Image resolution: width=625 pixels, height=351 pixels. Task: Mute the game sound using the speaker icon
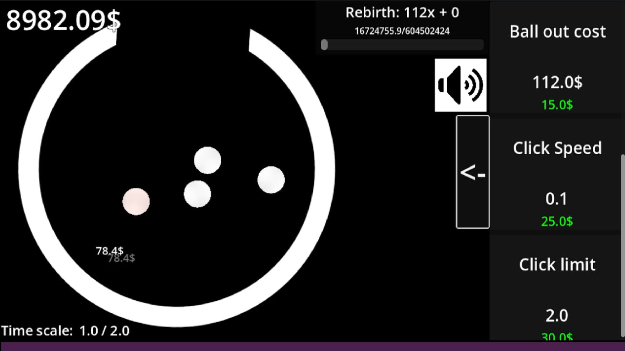tap(460, 84)
